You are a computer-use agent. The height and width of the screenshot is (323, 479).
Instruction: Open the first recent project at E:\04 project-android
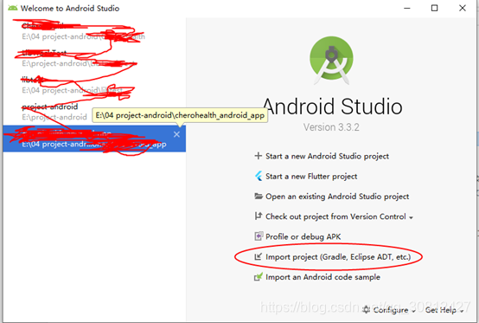pyautogui.click(x=95, y=31)
